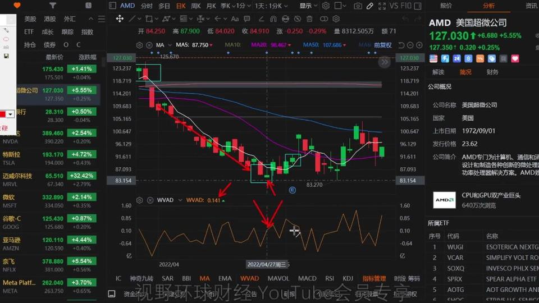Open chart settings gear in top bar
This screenshot has height=303, width=539.
coord(326,6)
